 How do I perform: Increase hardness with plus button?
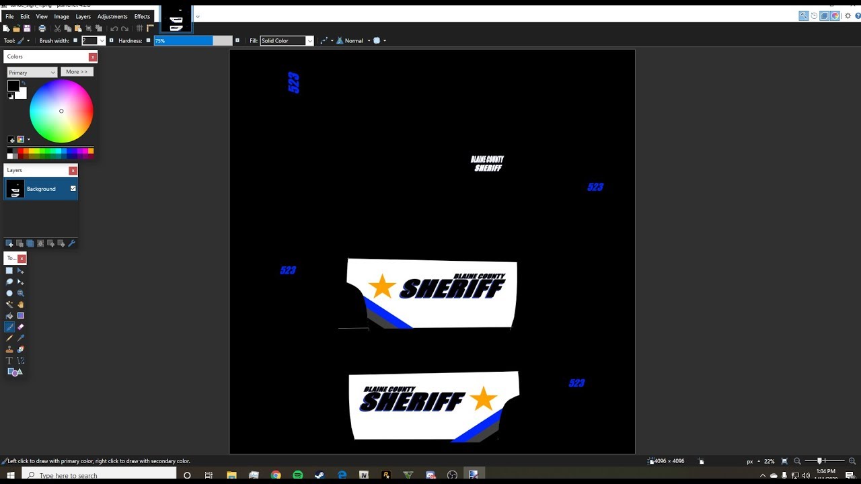click(237, 41)
